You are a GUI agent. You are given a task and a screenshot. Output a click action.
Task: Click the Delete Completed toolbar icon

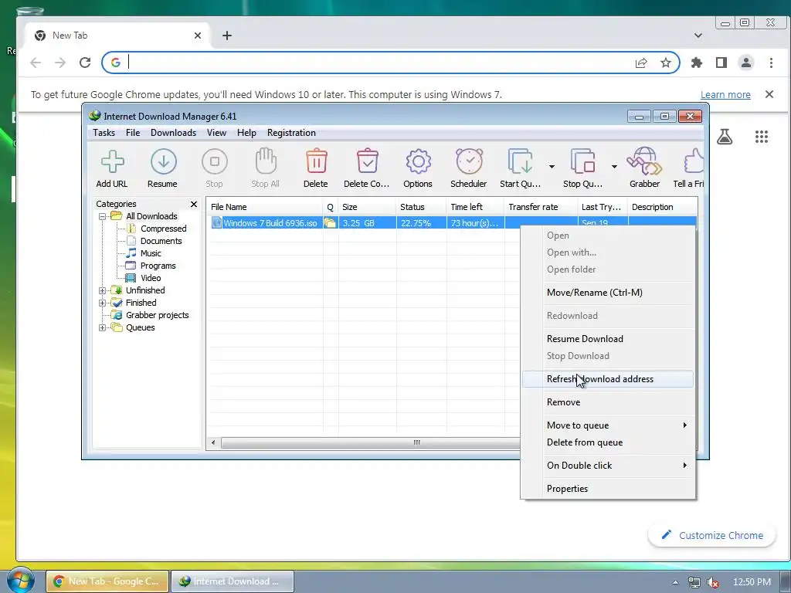[x=367, y=161]
